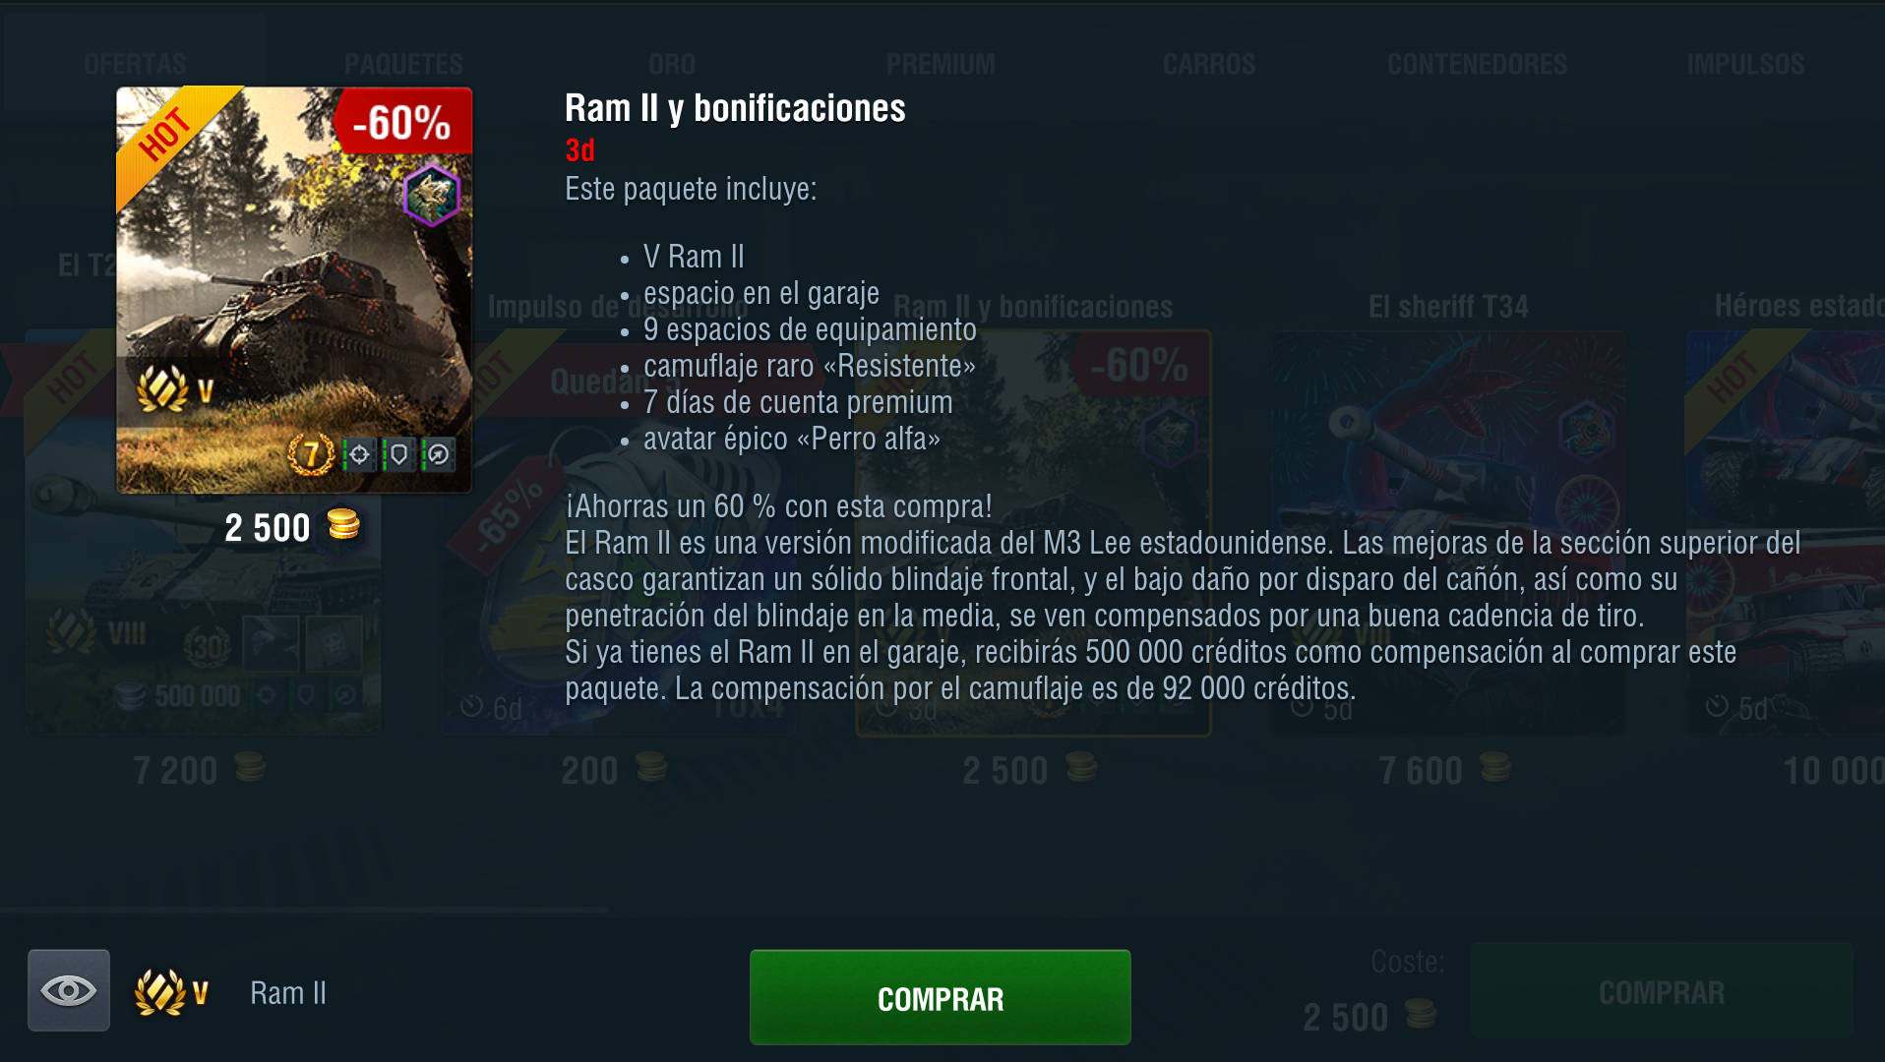Click the gold coins icon next to 2 500
The image size is (1885, 1062).
(343, 524)
